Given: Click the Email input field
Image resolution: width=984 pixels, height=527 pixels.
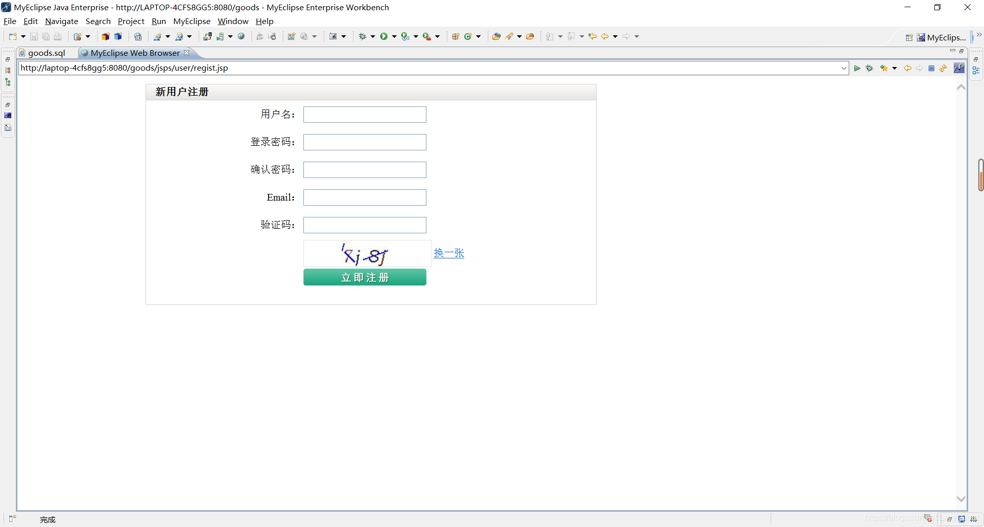Looking at the screenshot, I should point(365,197).
